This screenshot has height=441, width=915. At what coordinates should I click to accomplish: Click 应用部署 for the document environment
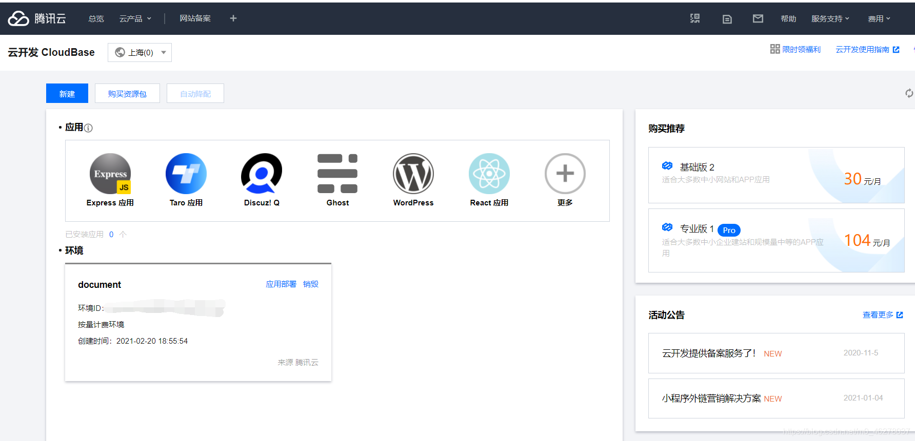[281, 284]
